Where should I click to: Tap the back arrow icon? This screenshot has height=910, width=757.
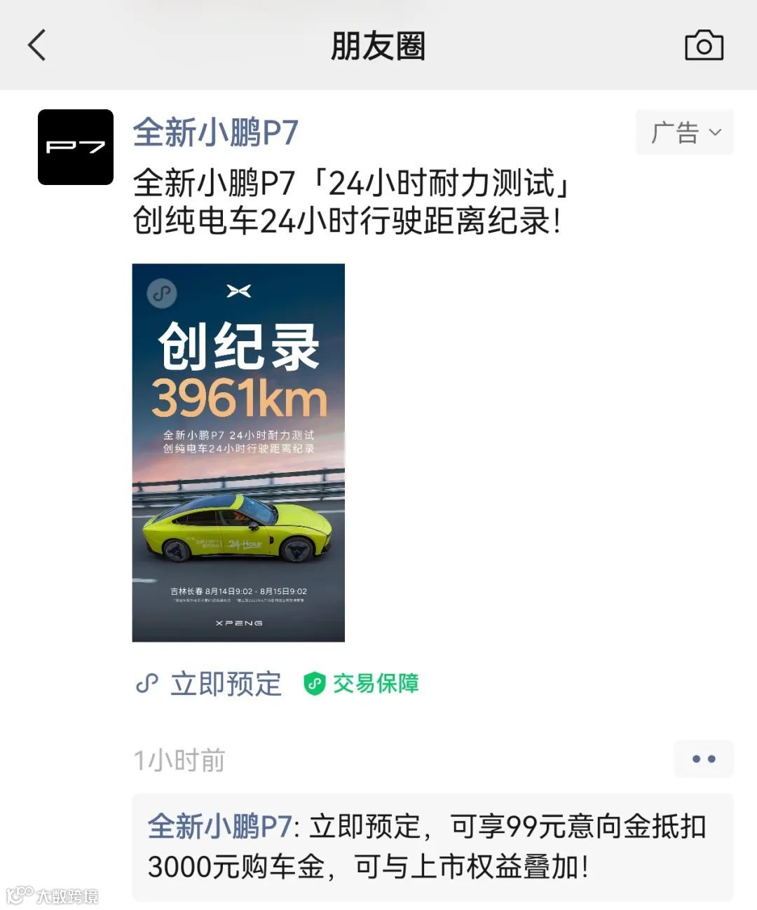tap(37, 46)
